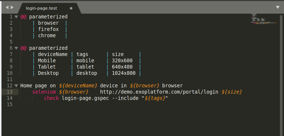Click unsaved dot on login-page.test tab
Image resolution: width=284 pixels, height=136 pixels.
click(x=71, y=8)
